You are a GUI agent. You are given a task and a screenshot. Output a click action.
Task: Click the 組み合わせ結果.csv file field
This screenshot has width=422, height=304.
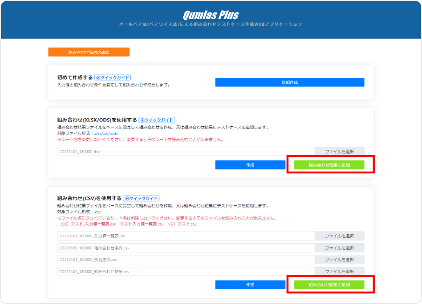pyautogui.click(x=186, y=272)
